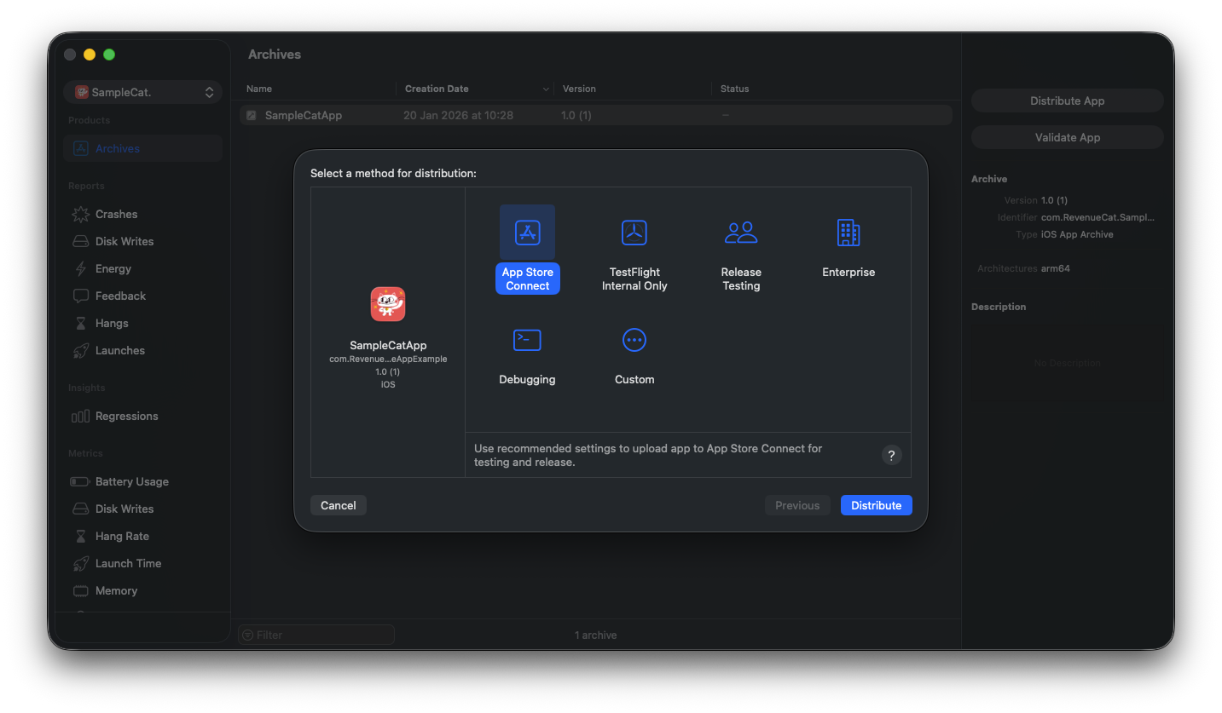The width and height of the screenshot is (1222, 713).
Task: Open Crashes from the Reports section
Action: 116,214
